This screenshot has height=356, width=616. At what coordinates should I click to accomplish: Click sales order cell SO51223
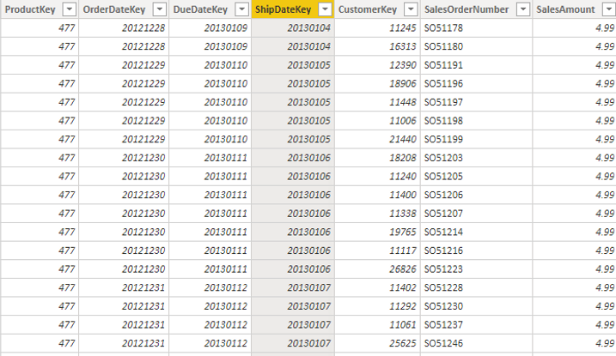click(476, 269)
